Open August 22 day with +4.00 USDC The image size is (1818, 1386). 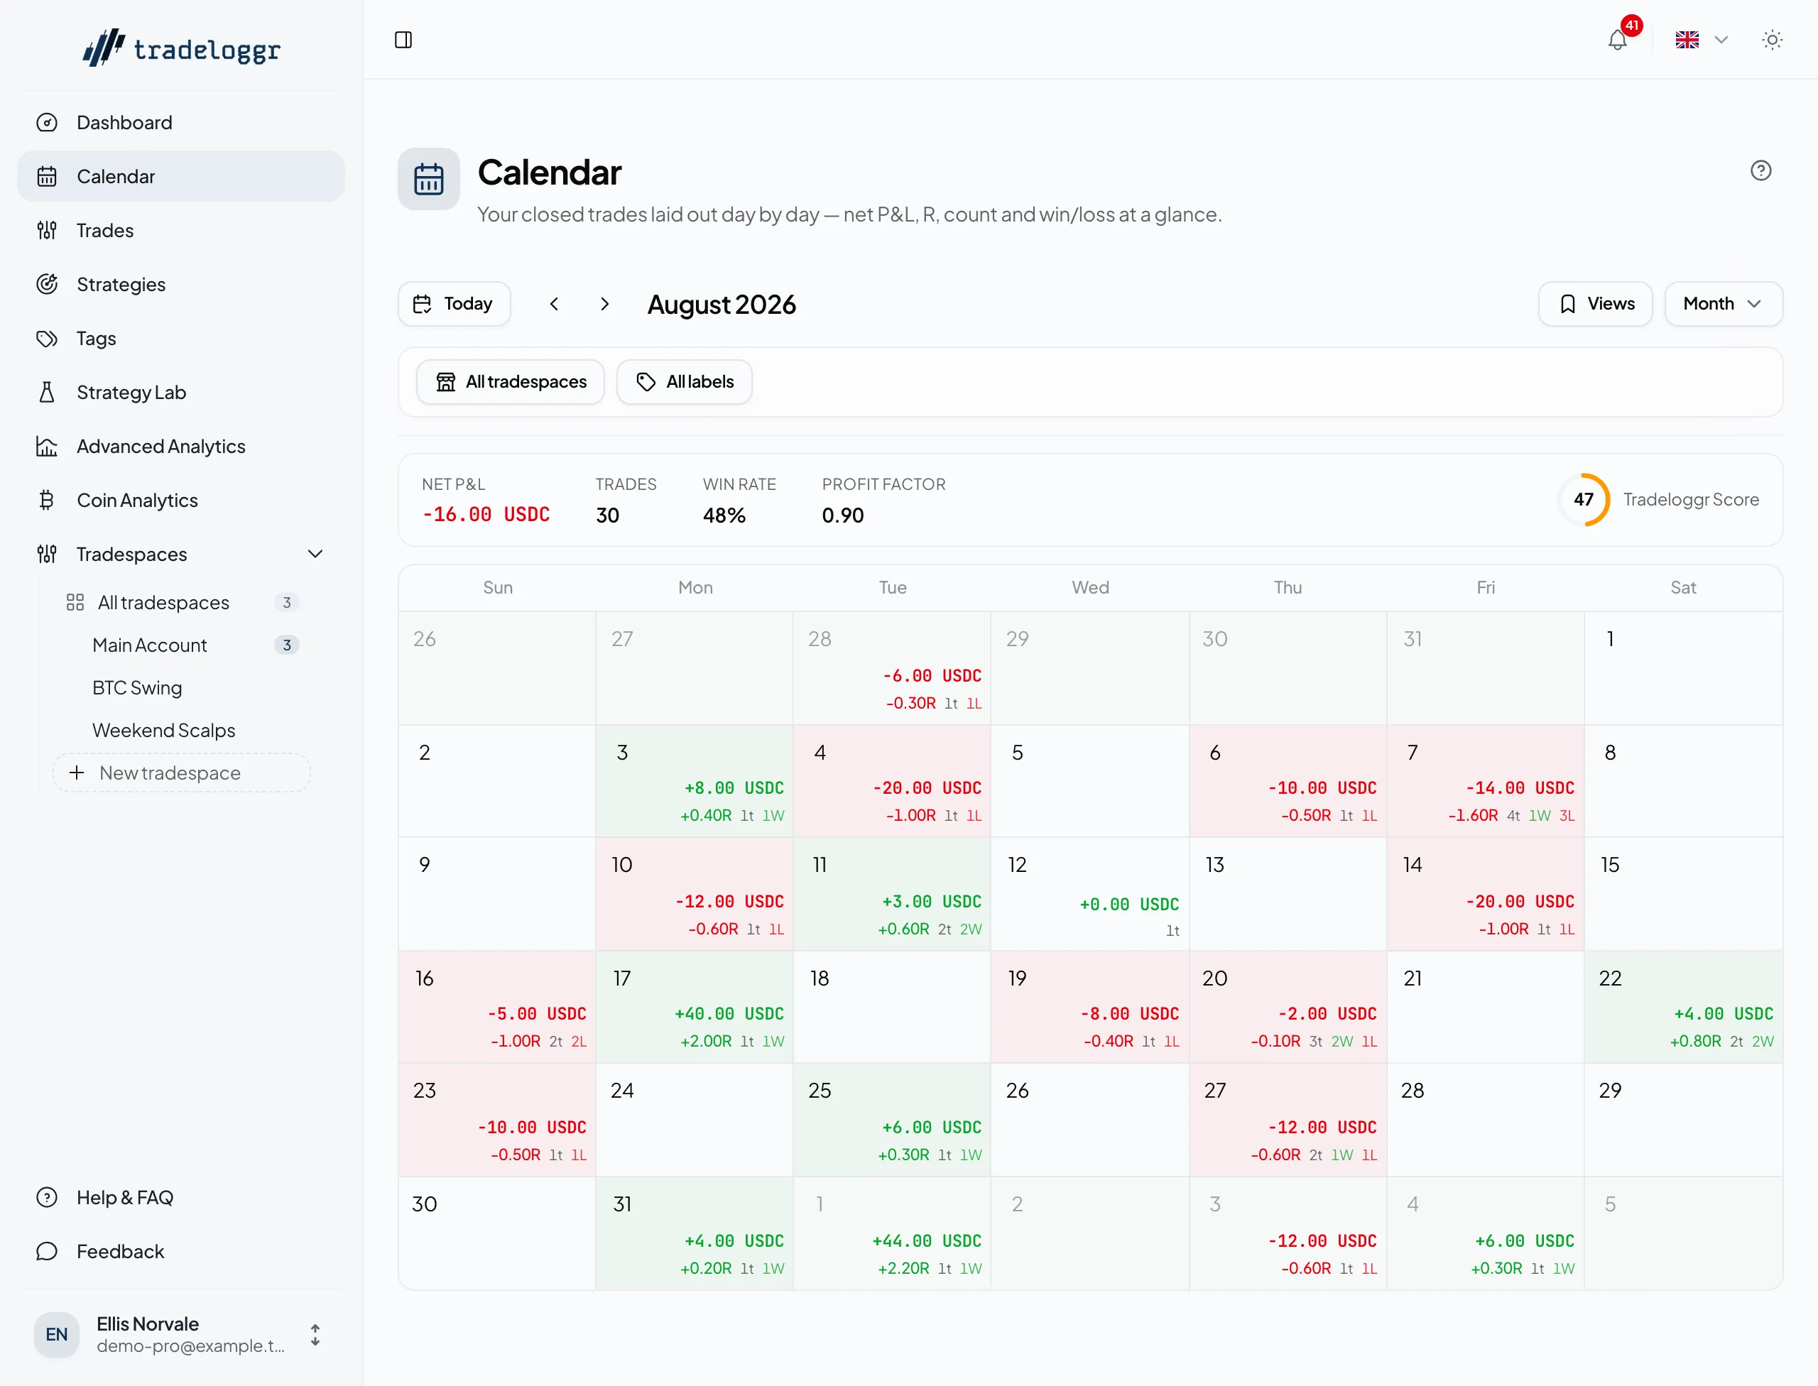point(1684,1008)
